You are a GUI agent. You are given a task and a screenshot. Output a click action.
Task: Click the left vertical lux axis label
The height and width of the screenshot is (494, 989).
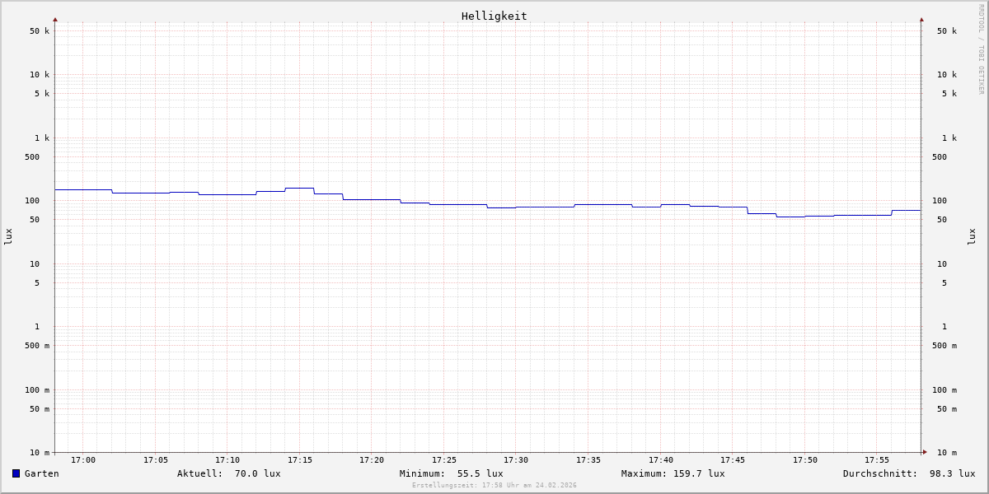8,236
